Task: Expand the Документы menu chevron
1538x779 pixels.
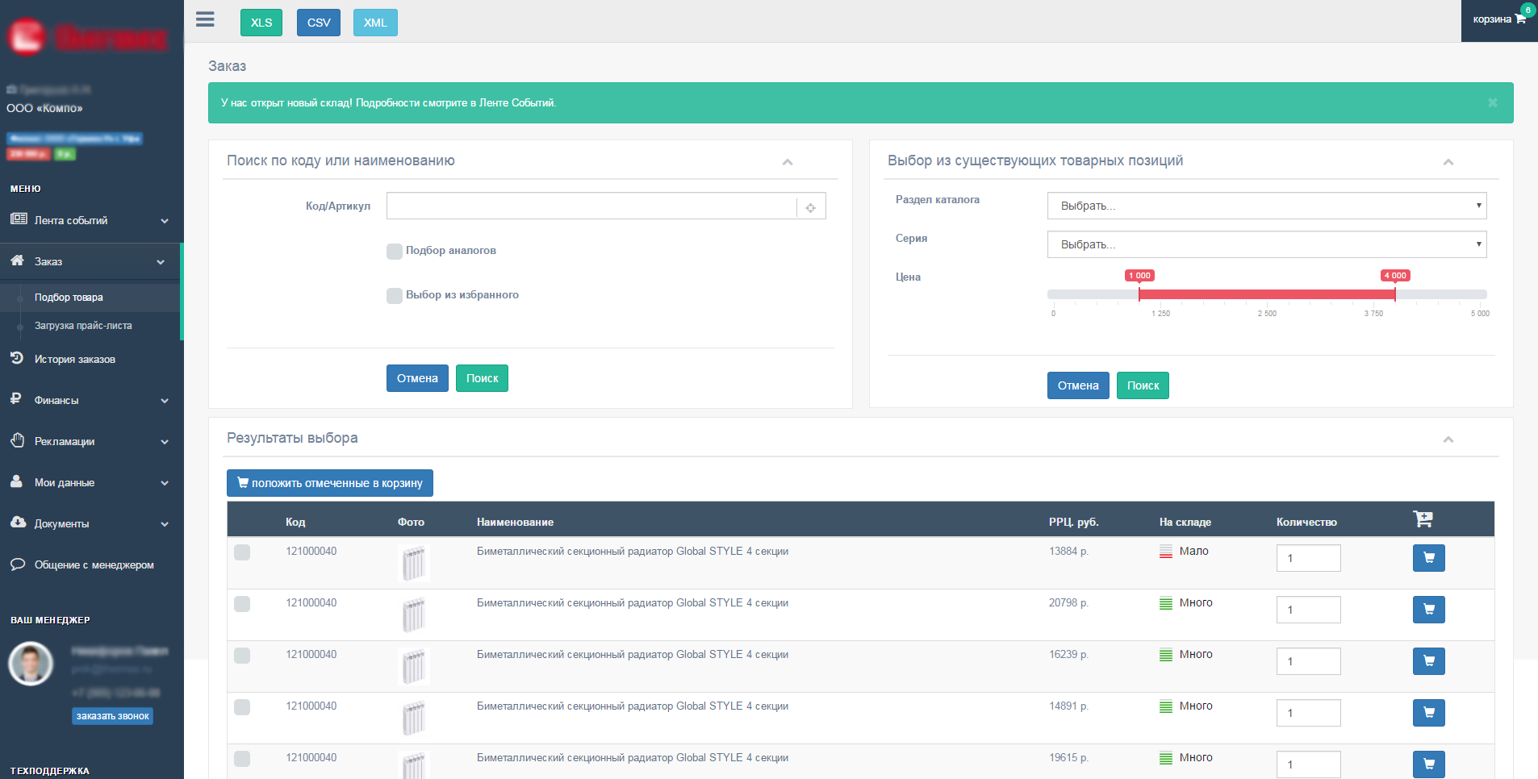Action: [x=165, y=524]
